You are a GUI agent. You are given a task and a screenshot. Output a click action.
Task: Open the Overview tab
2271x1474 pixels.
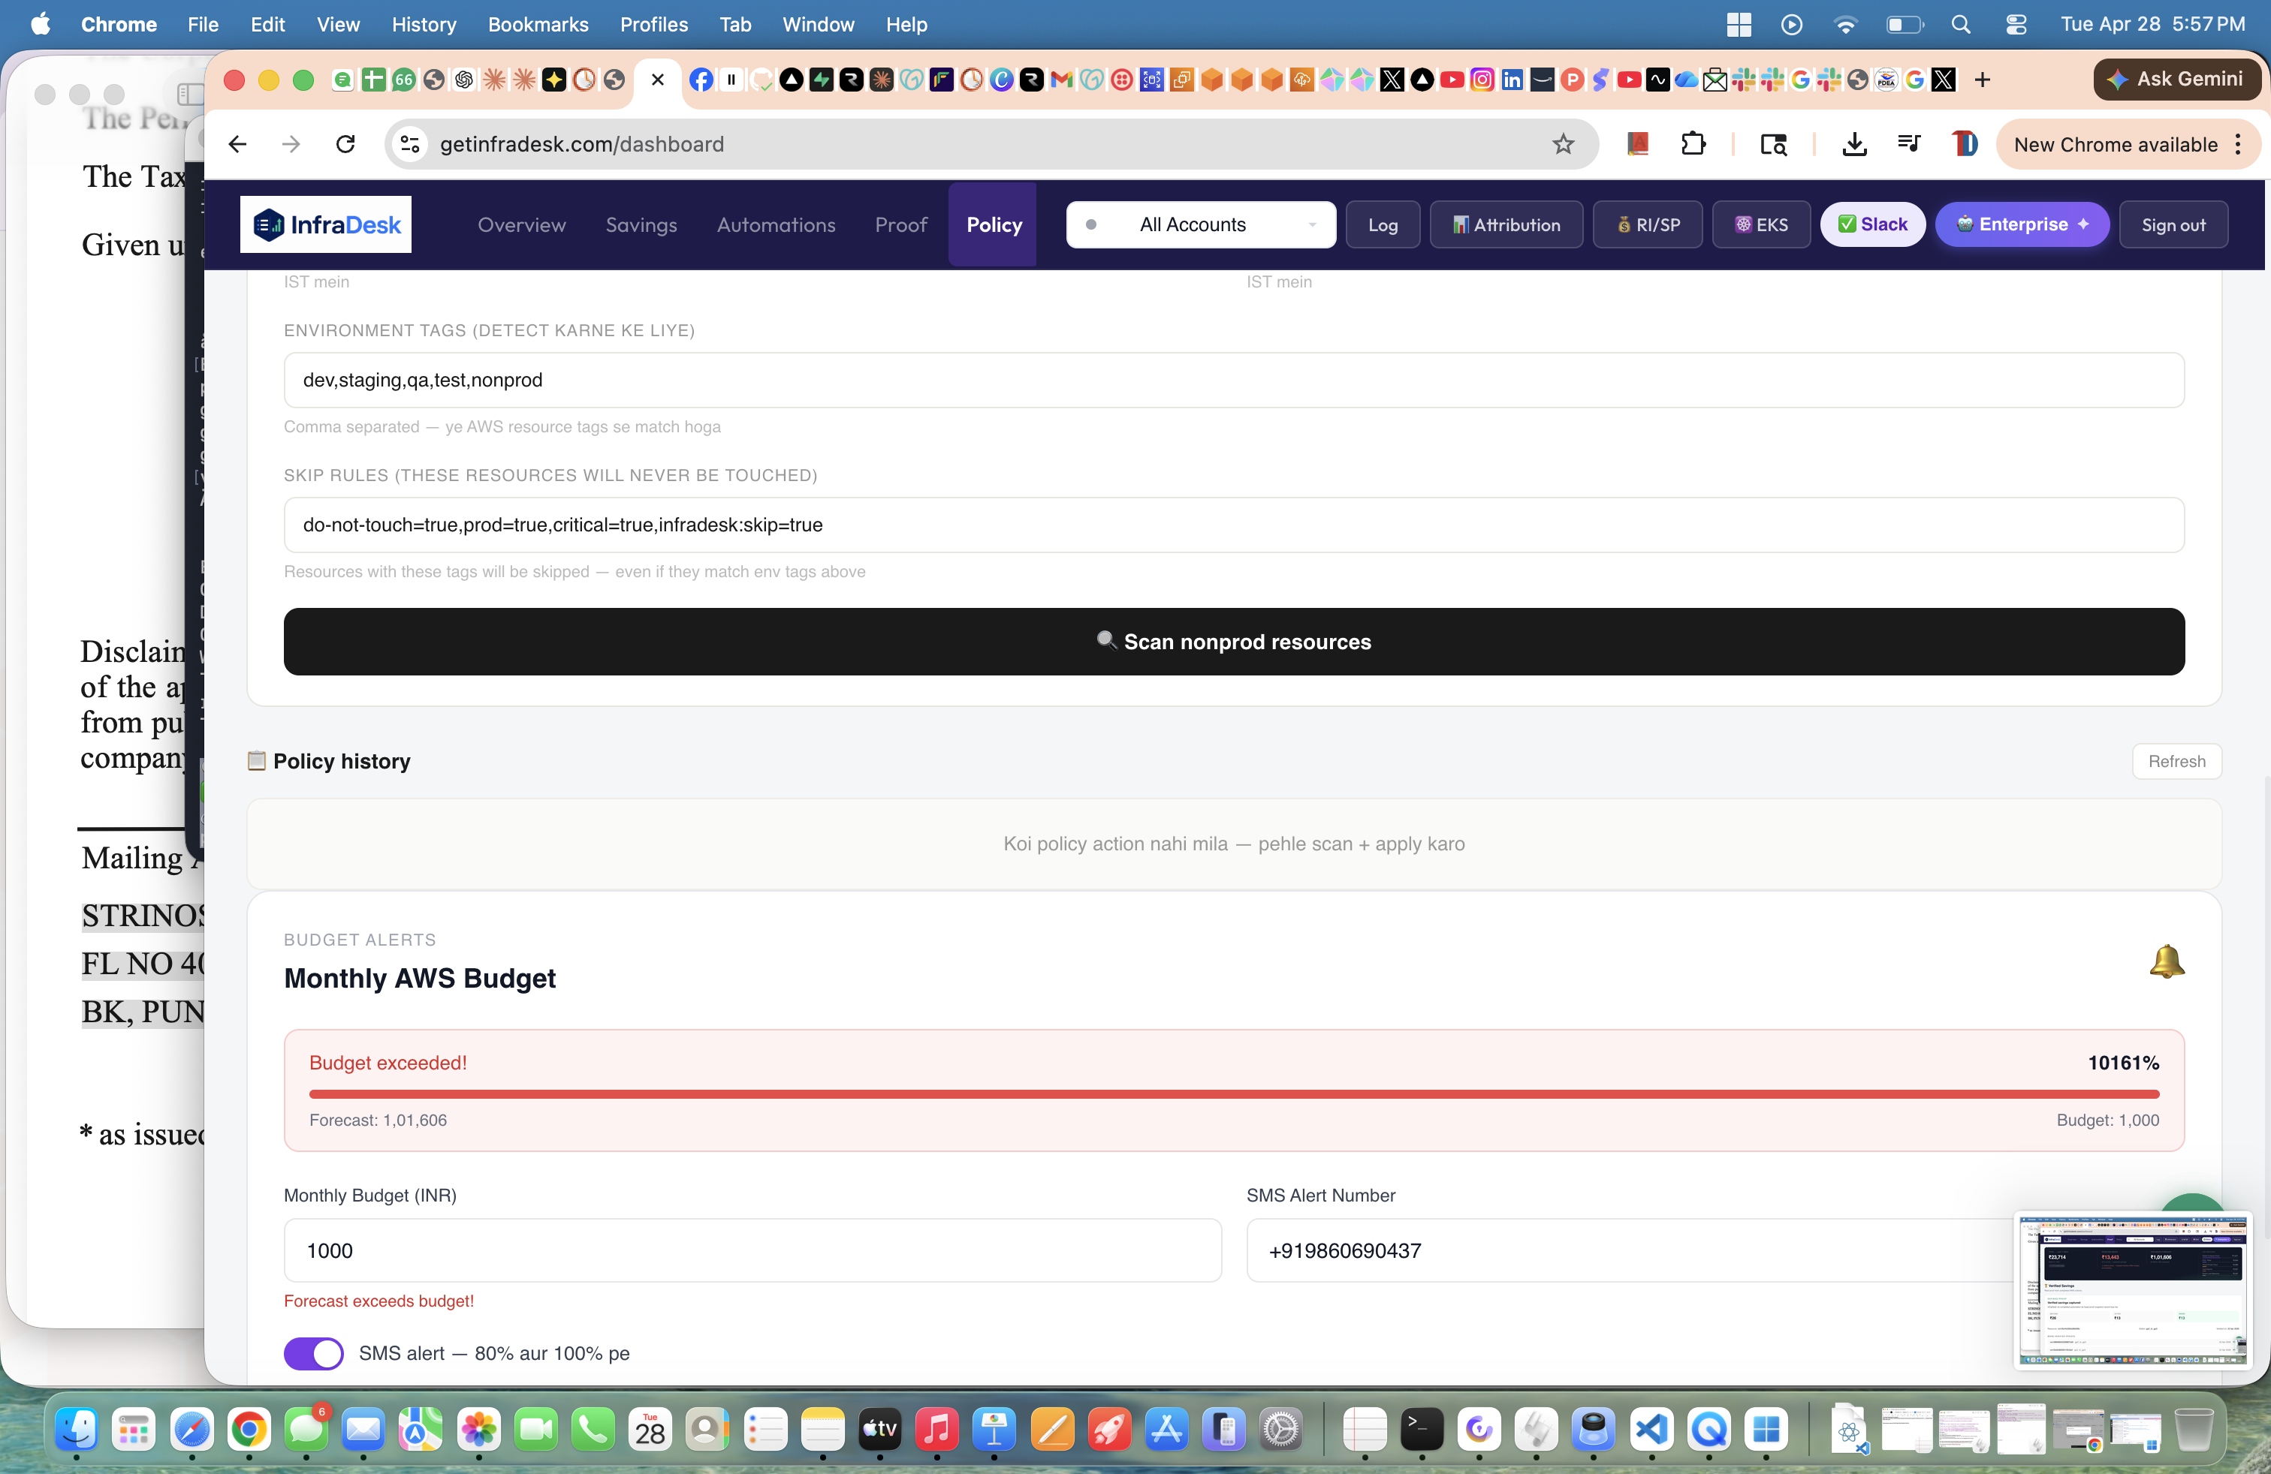521,224
